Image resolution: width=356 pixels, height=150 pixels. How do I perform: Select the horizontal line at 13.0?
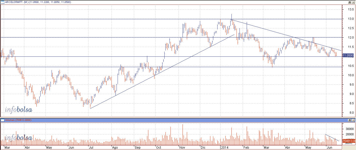pos(107,19)
